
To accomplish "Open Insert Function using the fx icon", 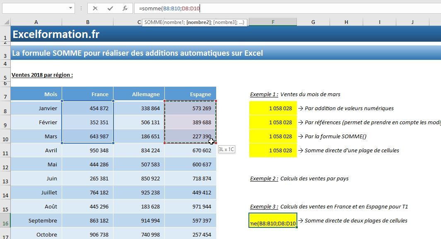I will (125, 7).
